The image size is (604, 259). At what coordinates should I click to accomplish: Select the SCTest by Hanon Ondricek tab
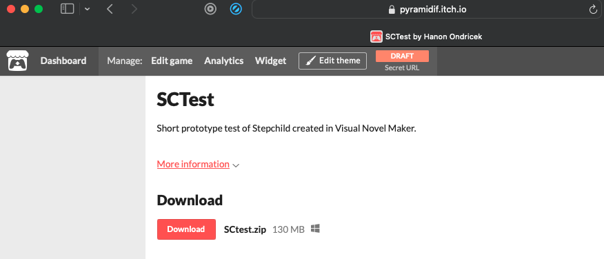(x=426, y=37)
